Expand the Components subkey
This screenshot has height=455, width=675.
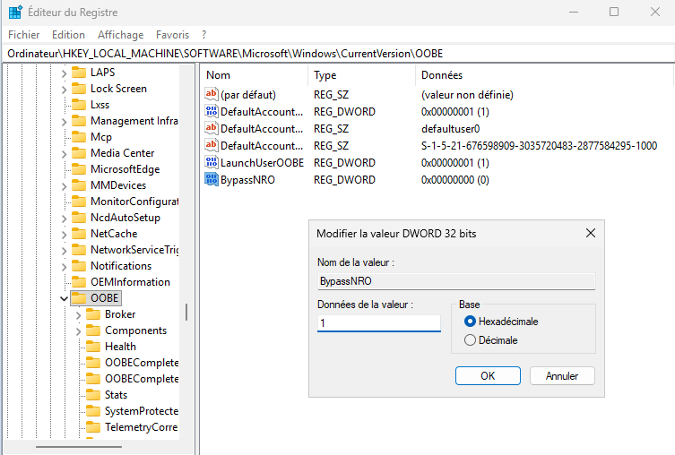(x=78, y=331)
